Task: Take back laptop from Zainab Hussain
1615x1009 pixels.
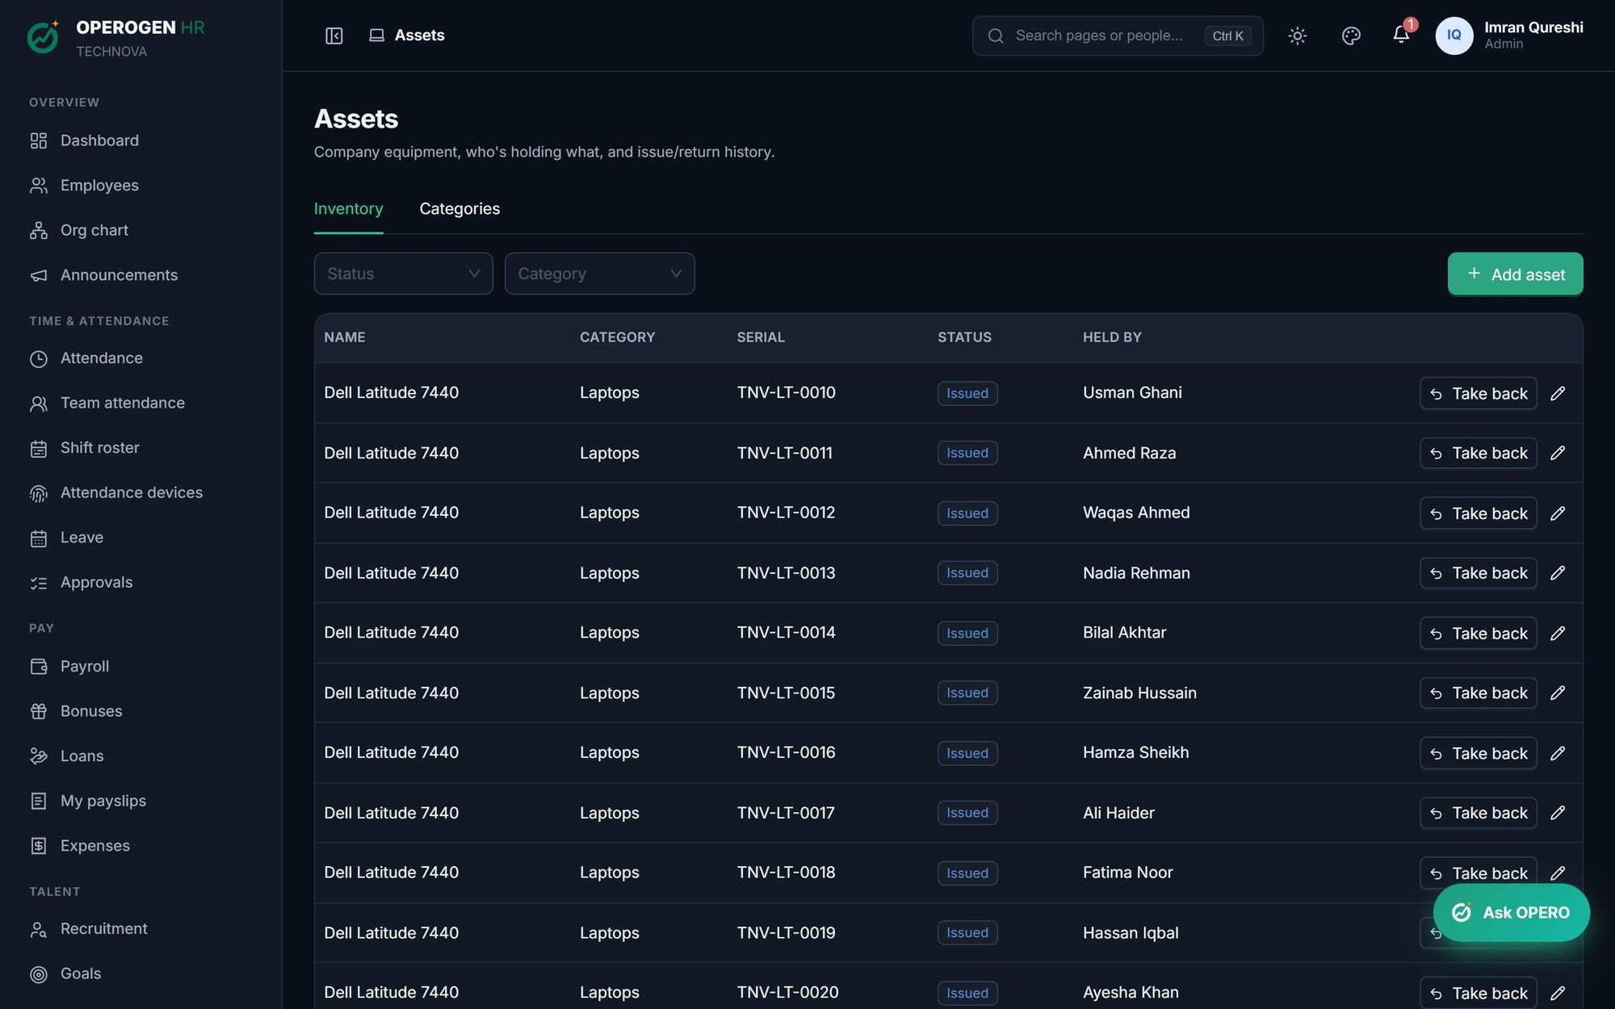Action: (1478, 693)
